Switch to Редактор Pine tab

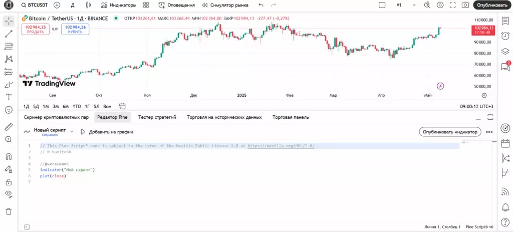coord(112,117)
